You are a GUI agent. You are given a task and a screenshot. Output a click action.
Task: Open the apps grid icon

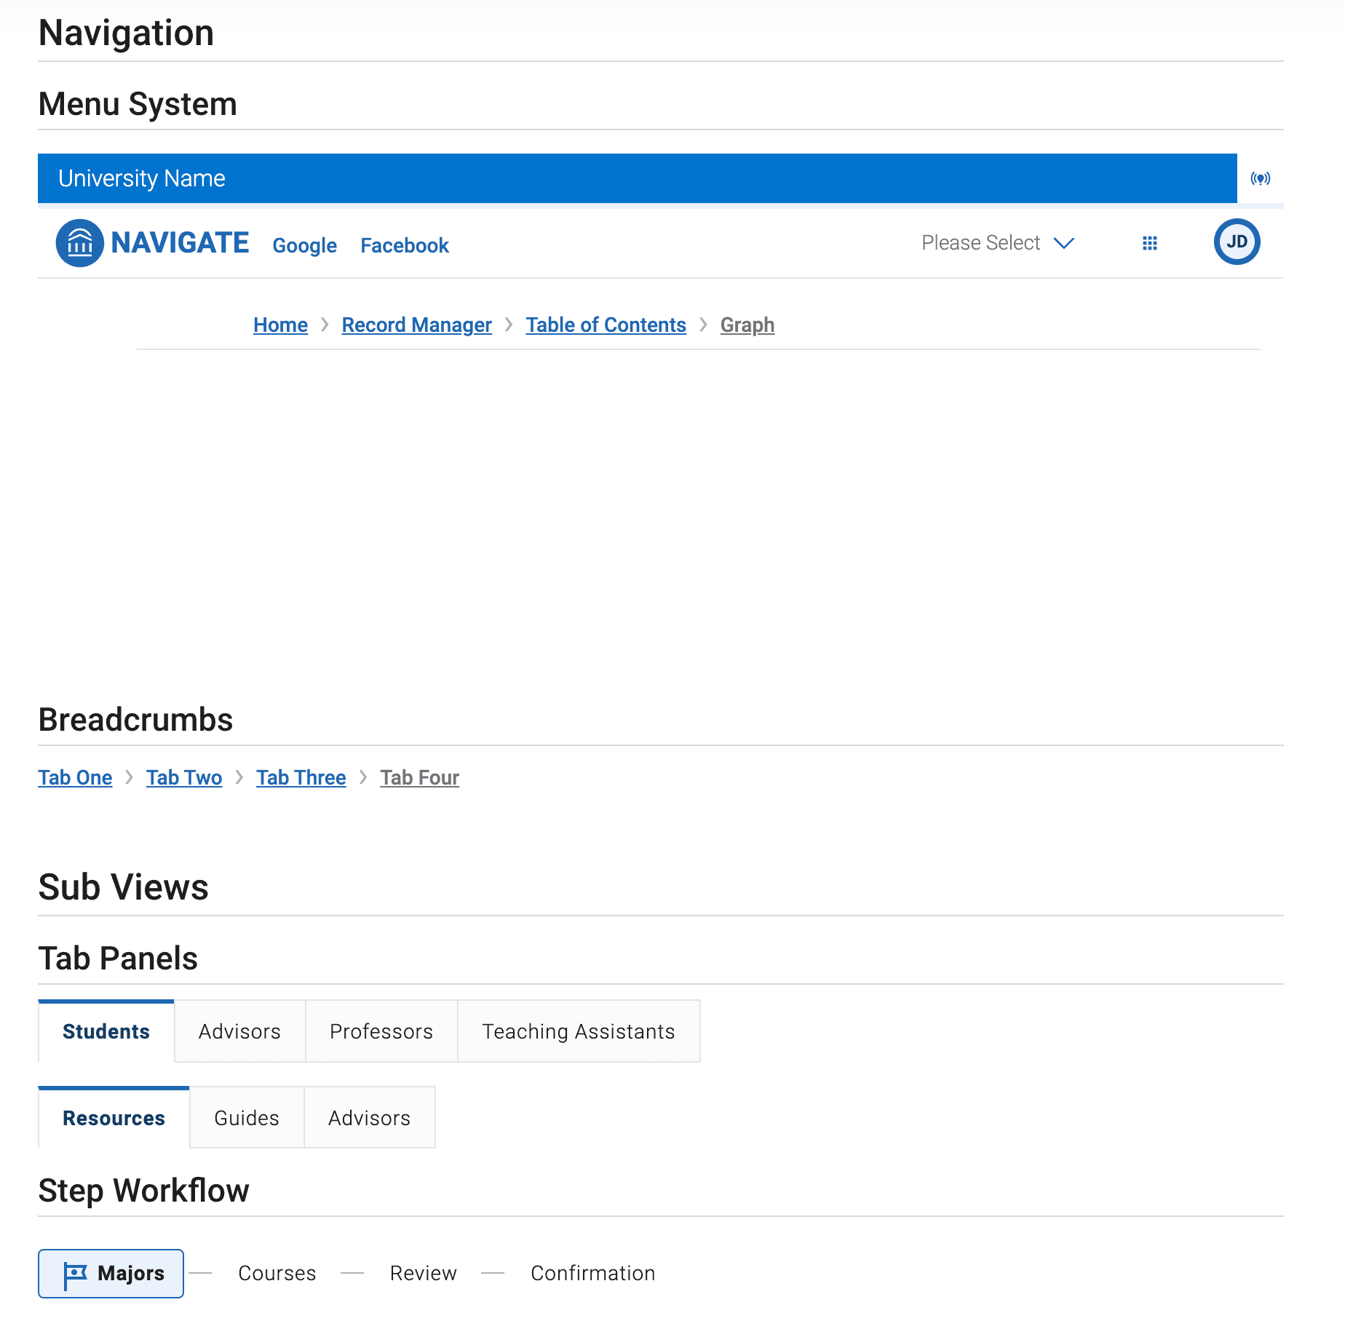(1149, 243)
